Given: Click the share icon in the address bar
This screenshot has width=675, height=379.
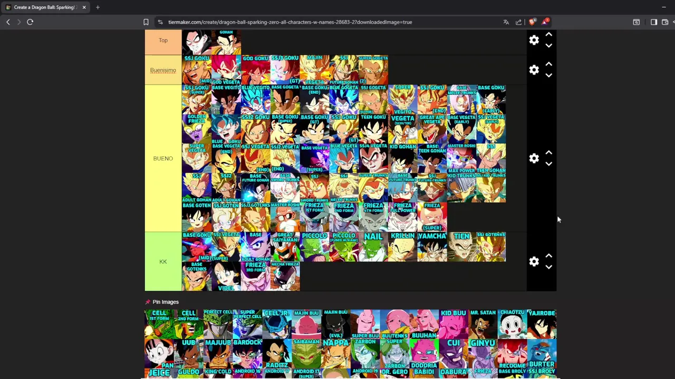Looking at the screenshot, I should [519, 22].
